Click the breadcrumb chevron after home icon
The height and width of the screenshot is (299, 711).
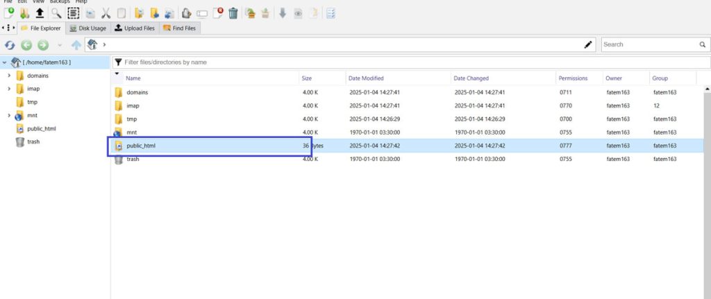(104, 44)
